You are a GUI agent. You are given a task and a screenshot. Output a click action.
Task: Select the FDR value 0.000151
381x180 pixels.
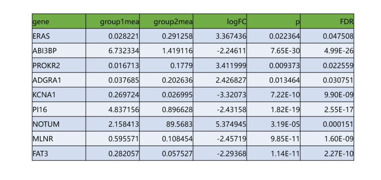[x=327, y=124]
